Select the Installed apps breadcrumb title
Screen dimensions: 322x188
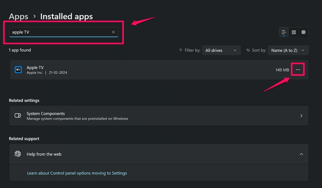[66, 16]
